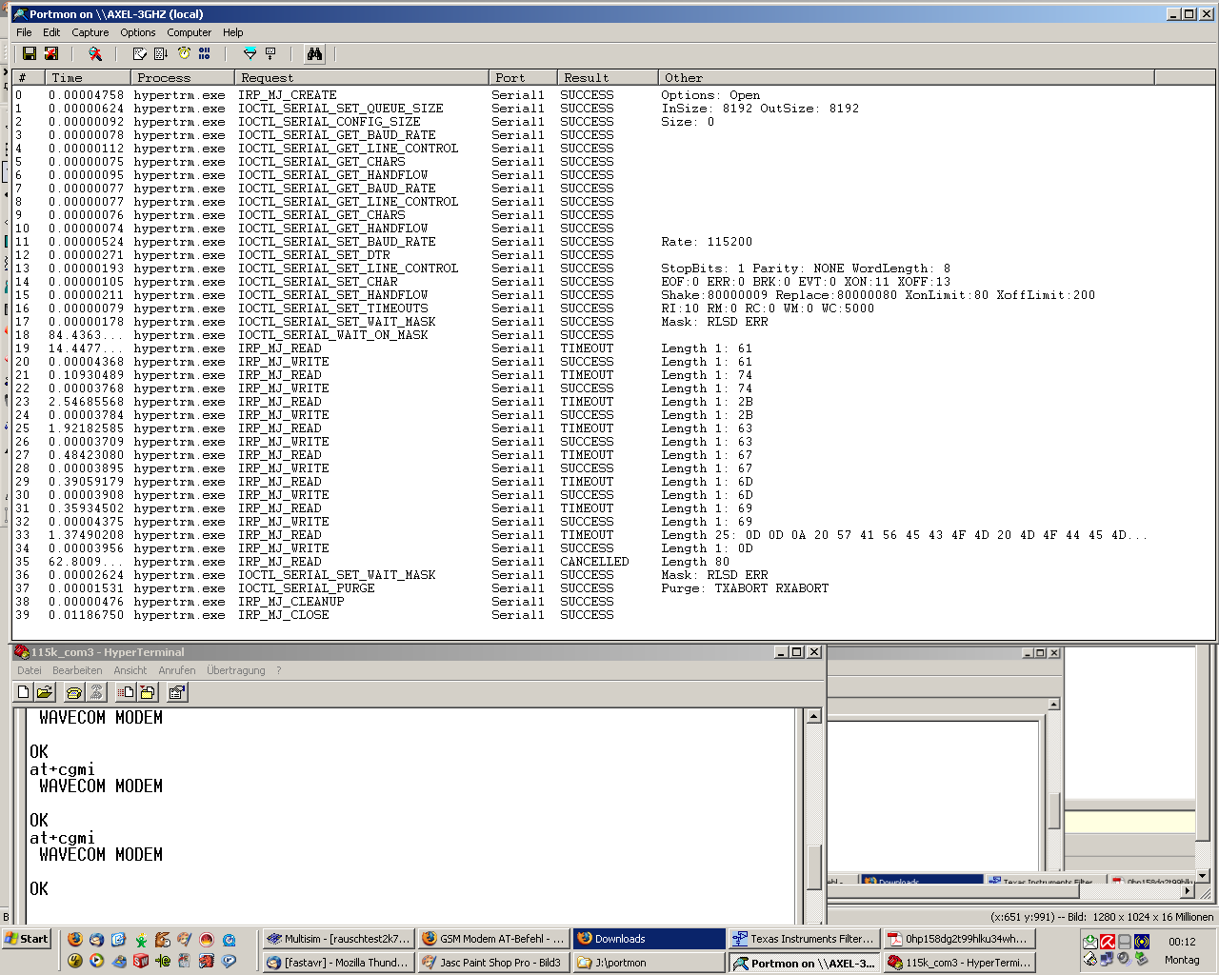Launch Thunderbird from the Quick Launch bar
This screenshot has height=975, width=1219.
(96, 940)
